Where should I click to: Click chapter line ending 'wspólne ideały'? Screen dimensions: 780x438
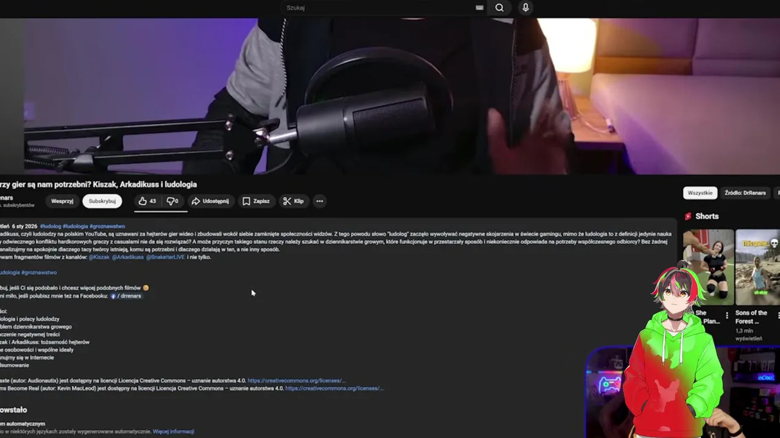[37, 350]
